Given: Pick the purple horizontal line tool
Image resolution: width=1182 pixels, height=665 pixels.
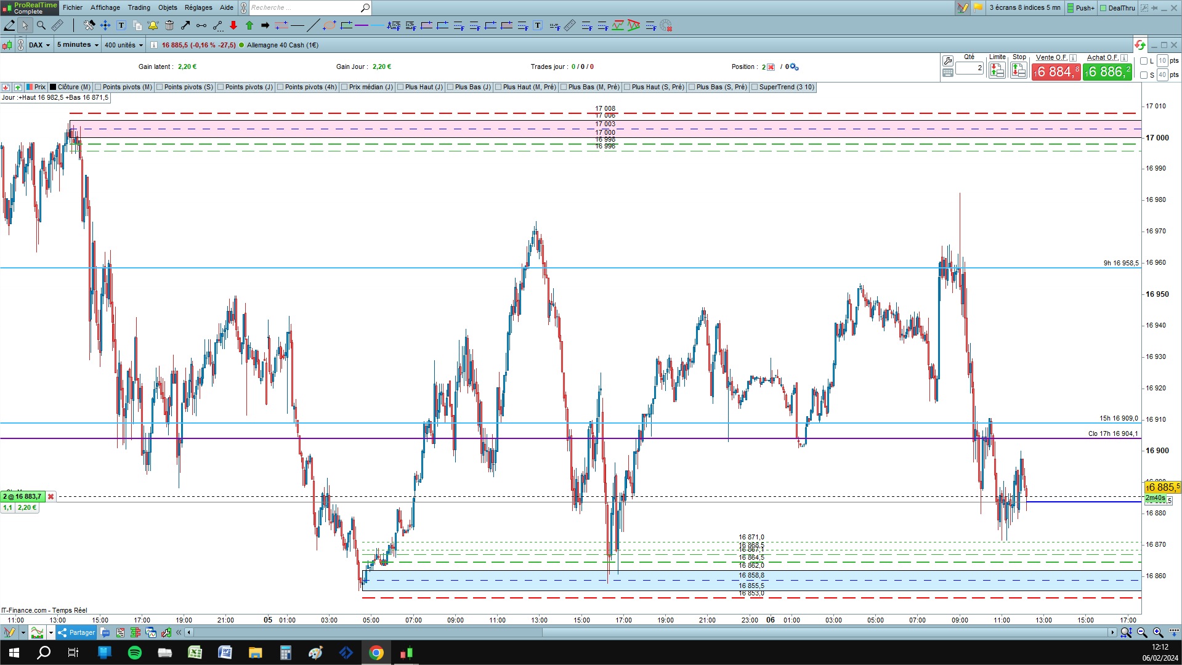Looking at the screenshot, I should point(362,25).
